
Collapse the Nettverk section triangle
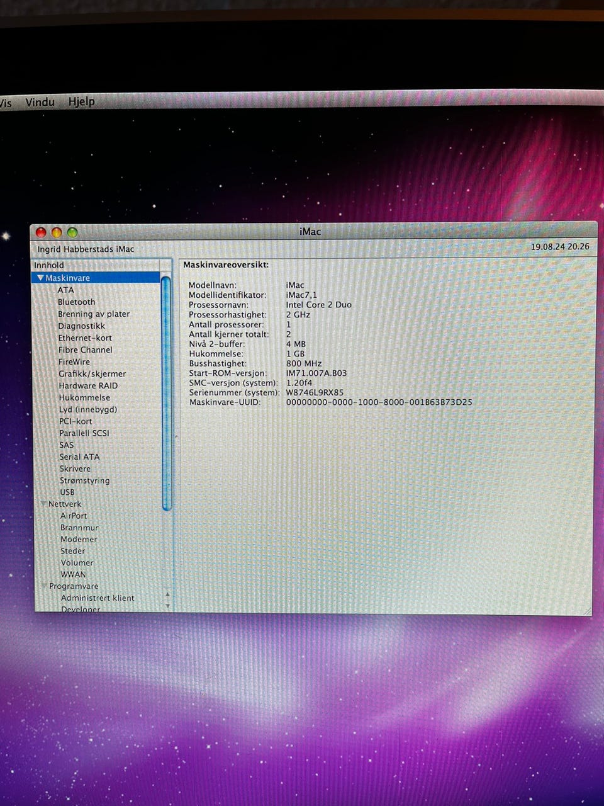(x=43, y=504)
